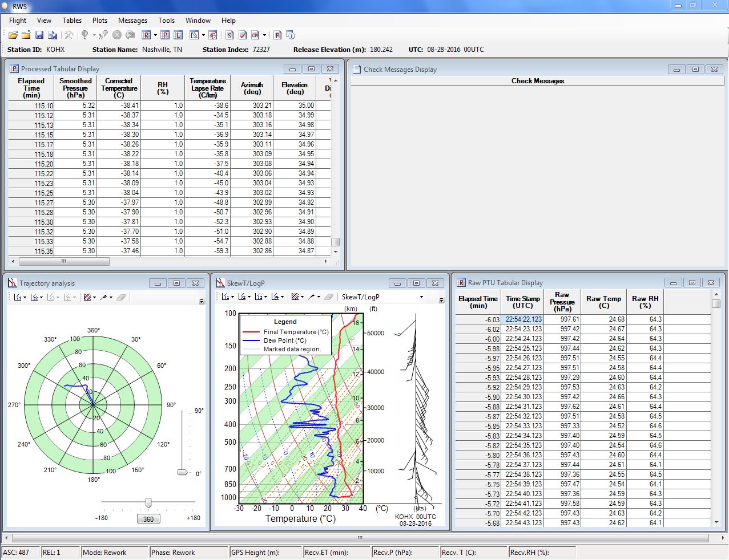Expand the dropdown arrow beside 'R' table icon
The height and width of the screenshot is (560, 729).
click(x=155, y=35)
